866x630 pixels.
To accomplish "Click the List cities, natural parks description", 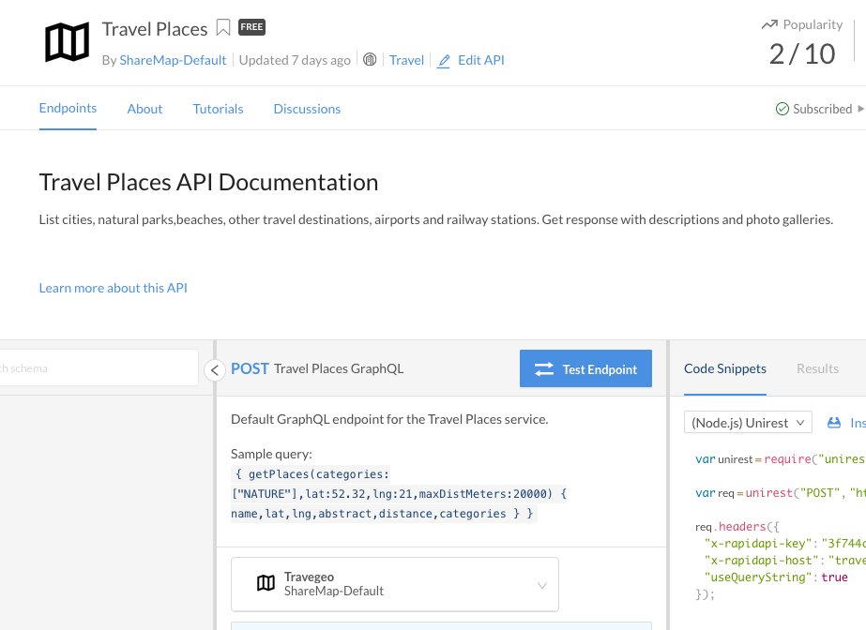I will pyautogui.click(x=435, y=219).
